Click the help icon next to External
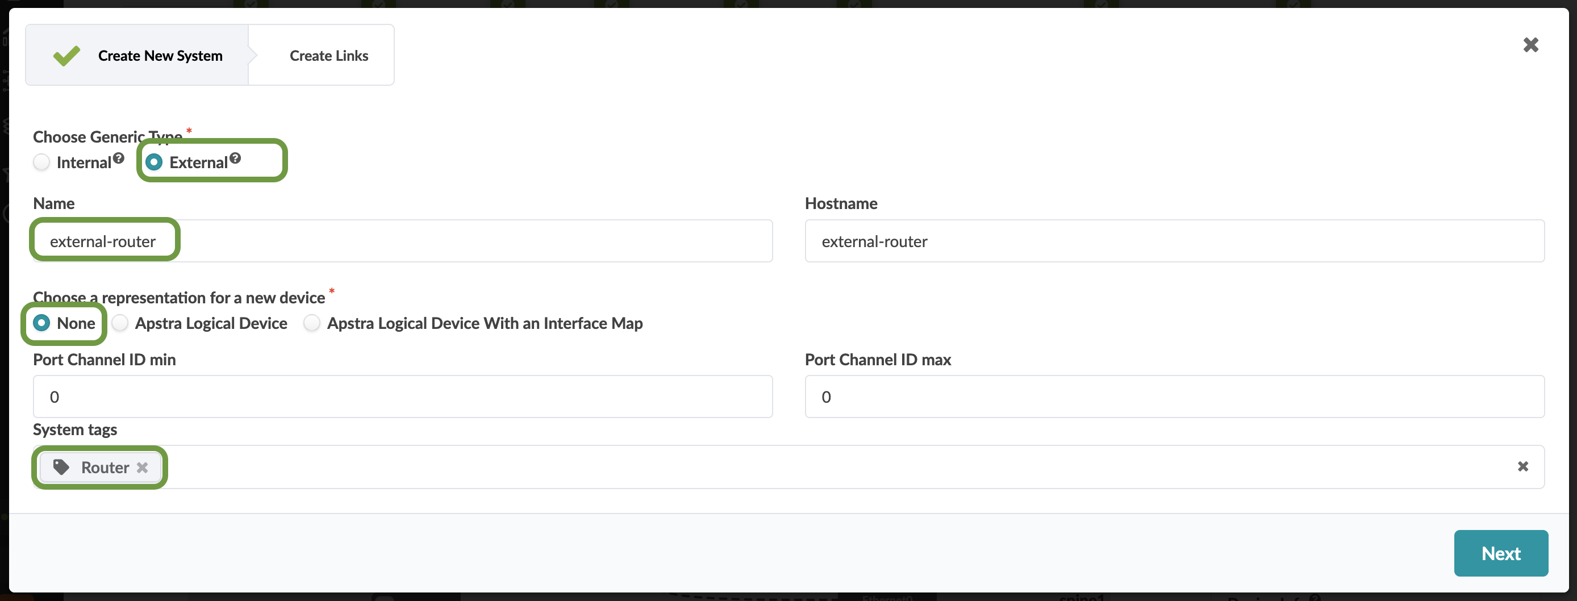 235,158
